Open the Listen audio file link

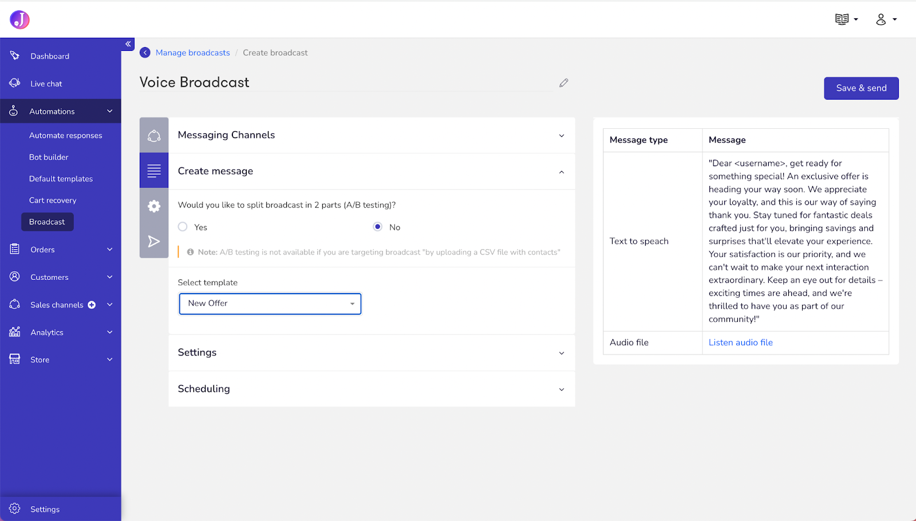point(740,342)
